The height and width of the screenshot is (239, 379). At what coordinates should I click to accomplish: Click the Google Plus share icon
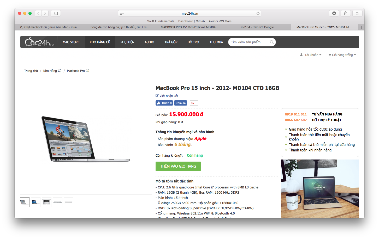coord(194,103)
